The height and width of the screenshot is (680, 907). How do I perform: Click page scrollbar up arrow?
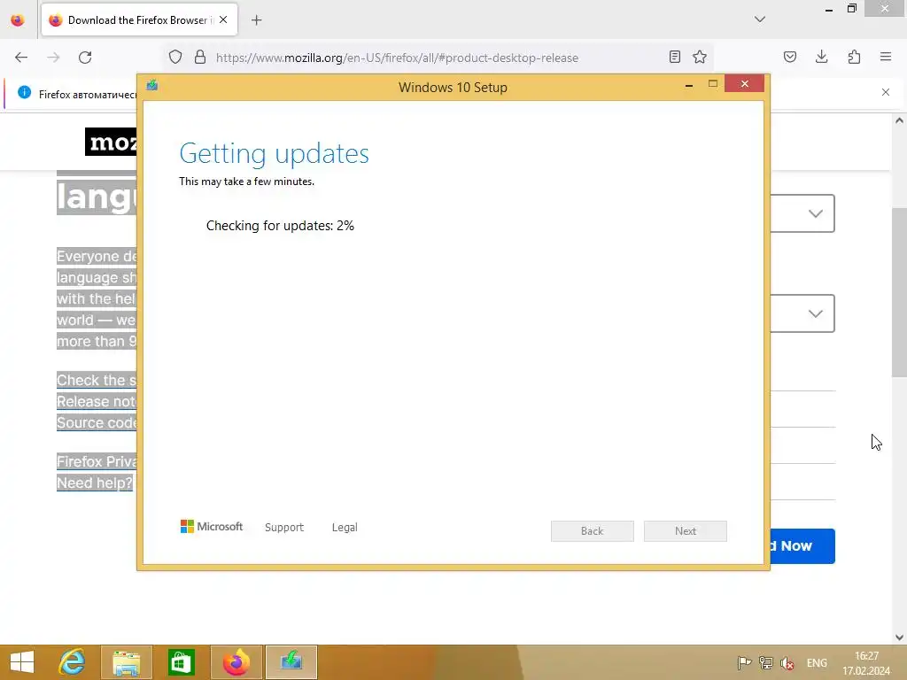[899, 120]
